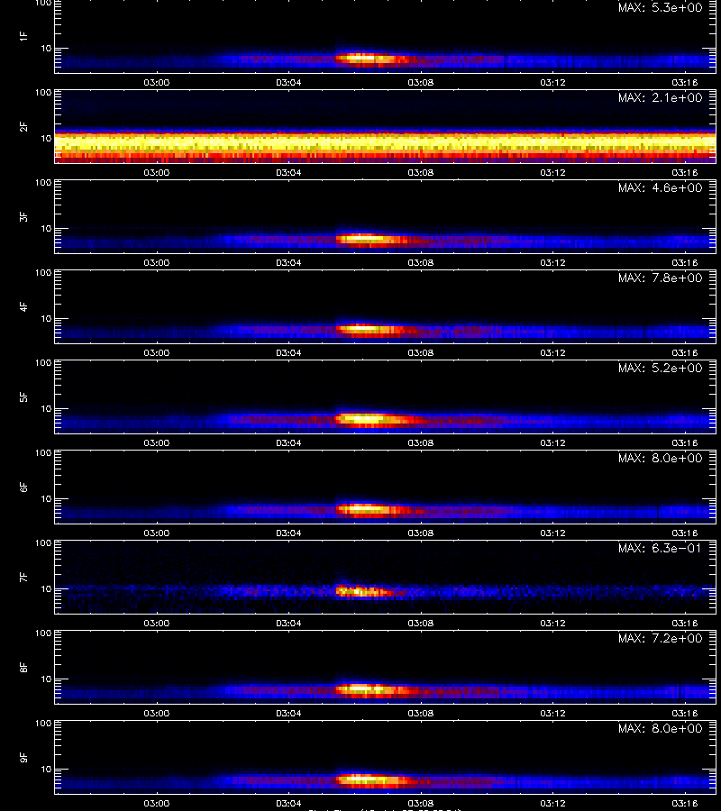The height and width of the screenshot is (811, 721).
Task: Click the 10 y-axis label of 5F panel
Action: coord(46,408)
